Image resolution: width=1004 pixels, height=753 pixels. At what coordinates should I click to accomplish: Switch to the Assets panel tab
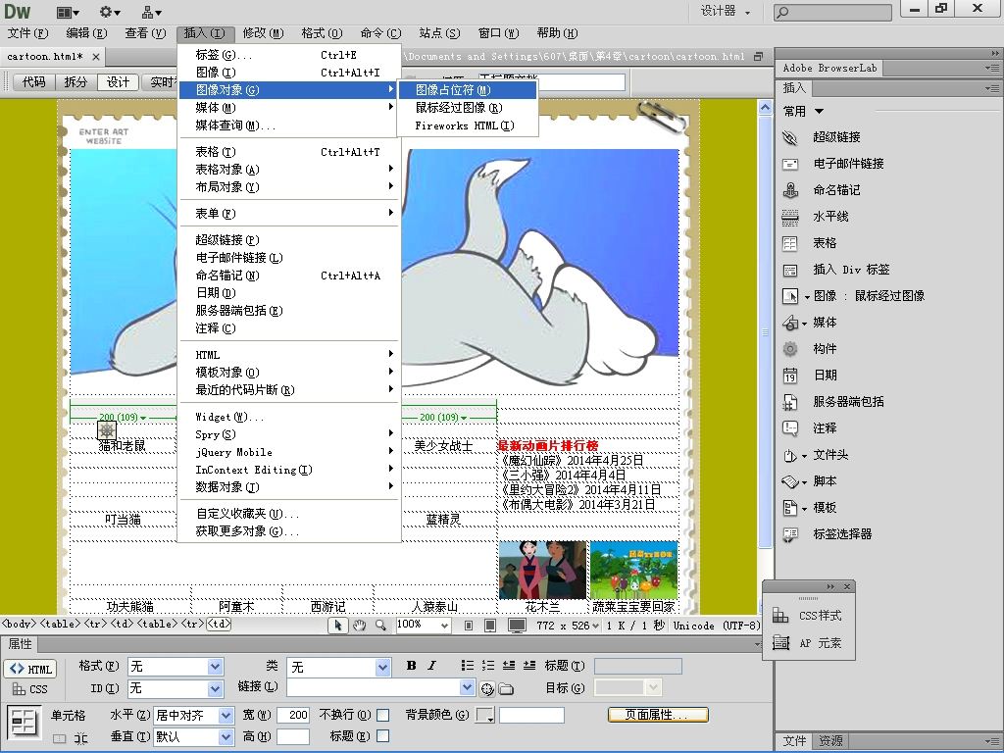pos(831,741)
